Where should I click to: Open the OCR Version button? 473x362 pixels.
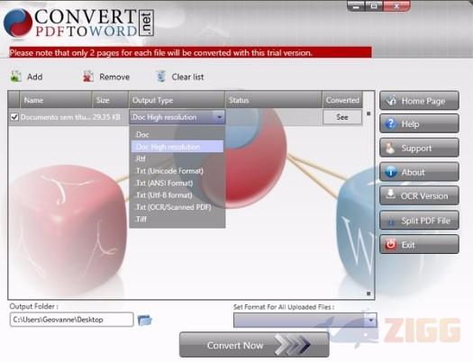pos(419,195)
